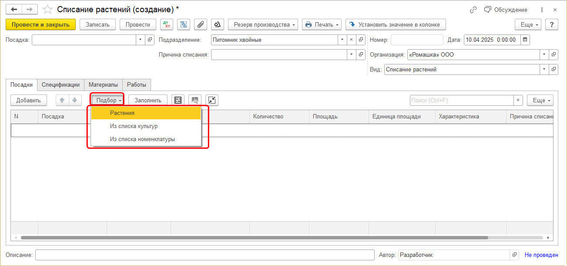Click the Записать button

point(97,25)
